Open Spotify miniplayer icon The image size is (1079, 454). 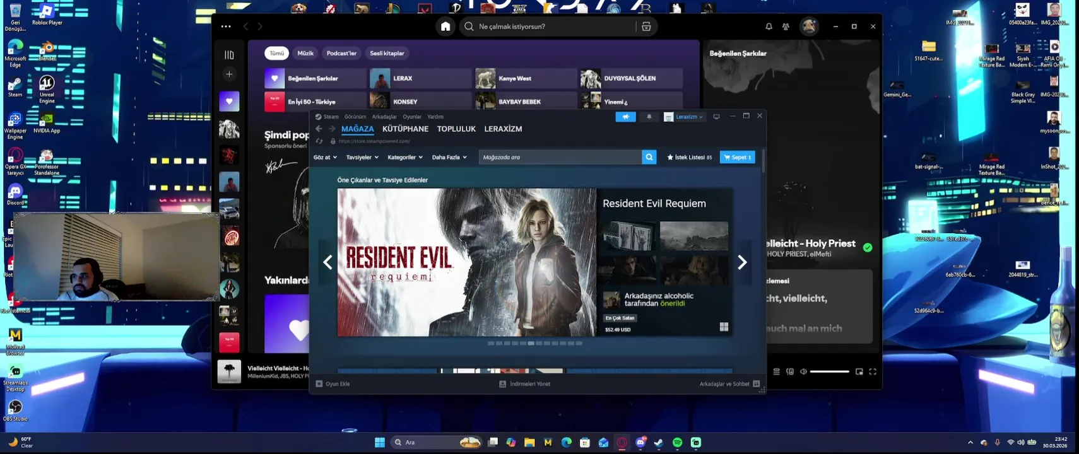click(859, 371)
